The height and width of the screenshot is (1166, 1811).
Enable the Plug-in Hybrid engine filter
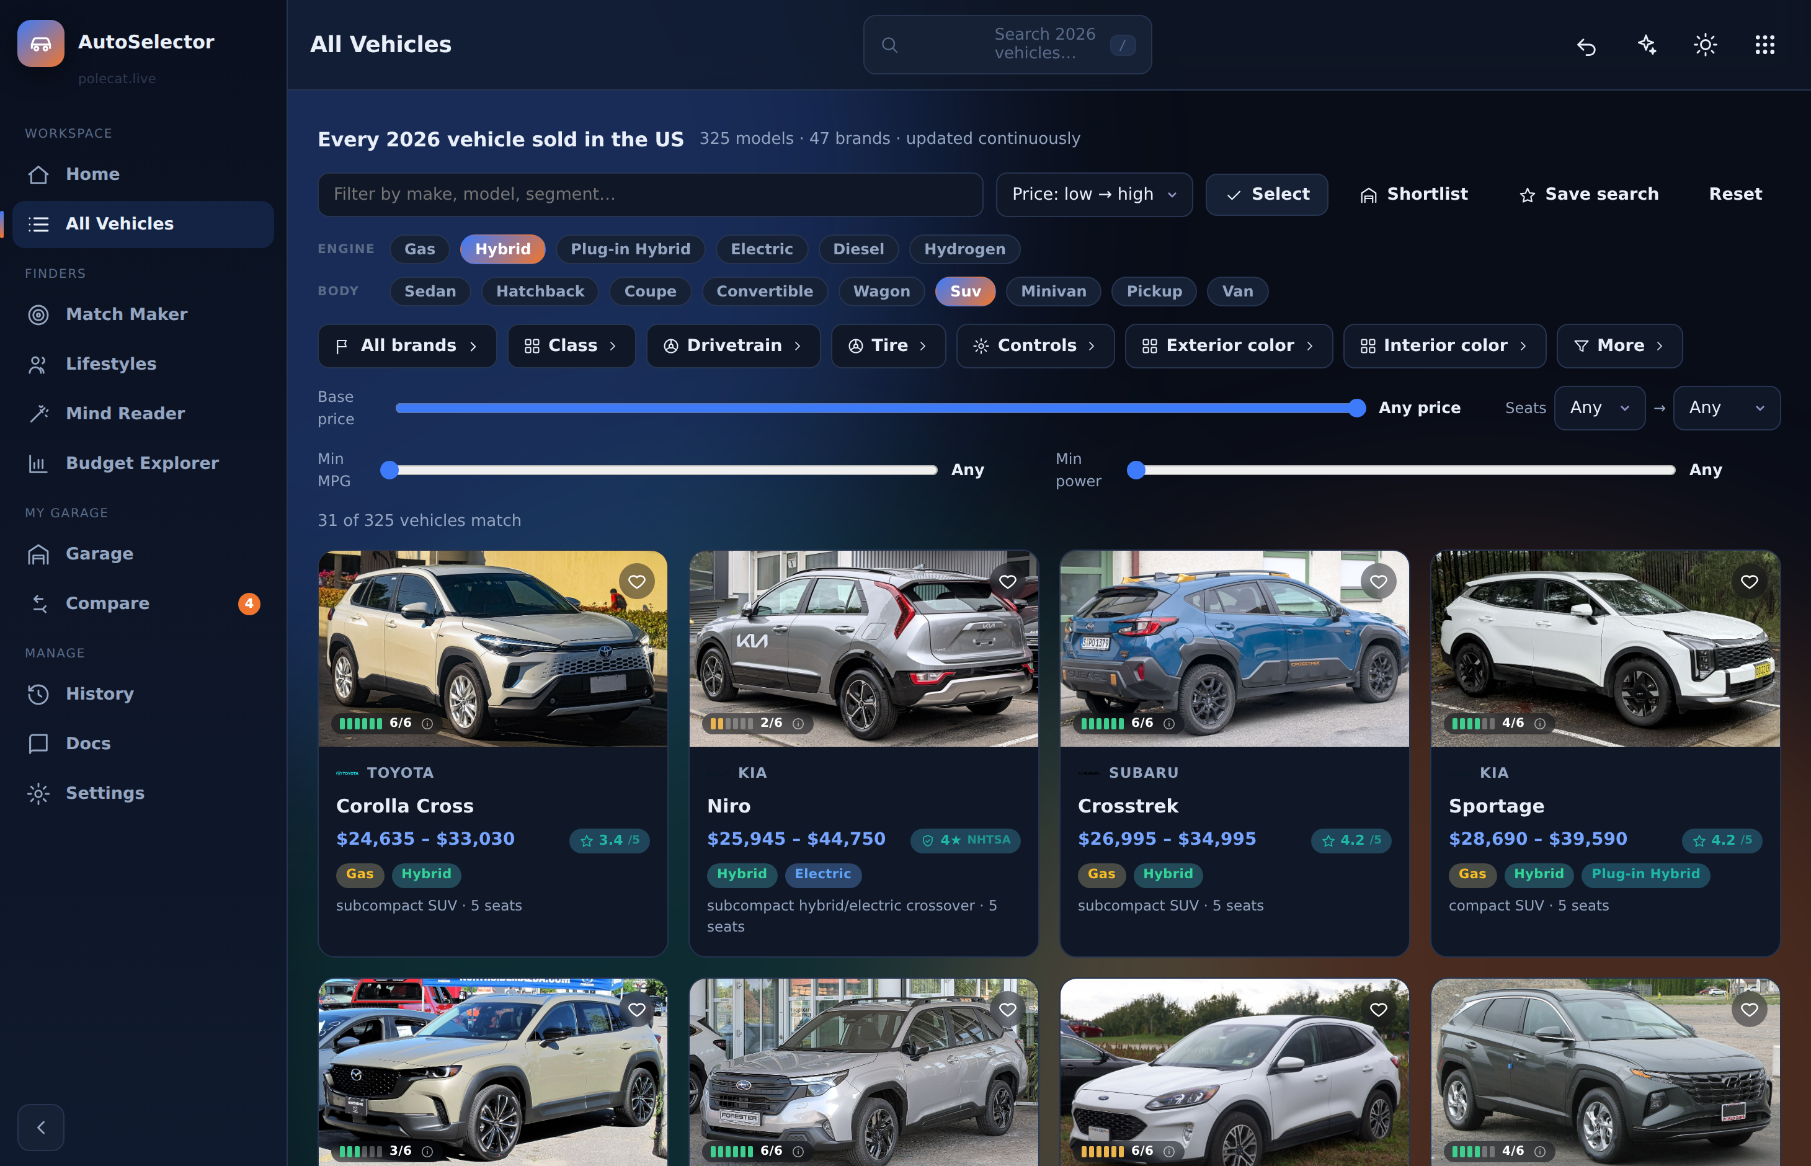(630, 249)
